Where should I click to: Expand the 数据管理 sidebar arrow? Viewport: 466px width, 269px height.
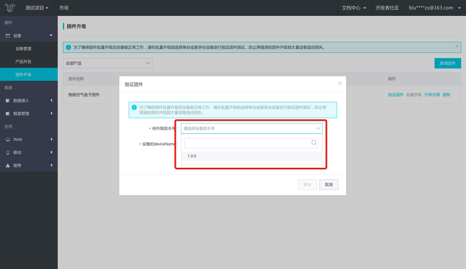click(x=51, y=114)
